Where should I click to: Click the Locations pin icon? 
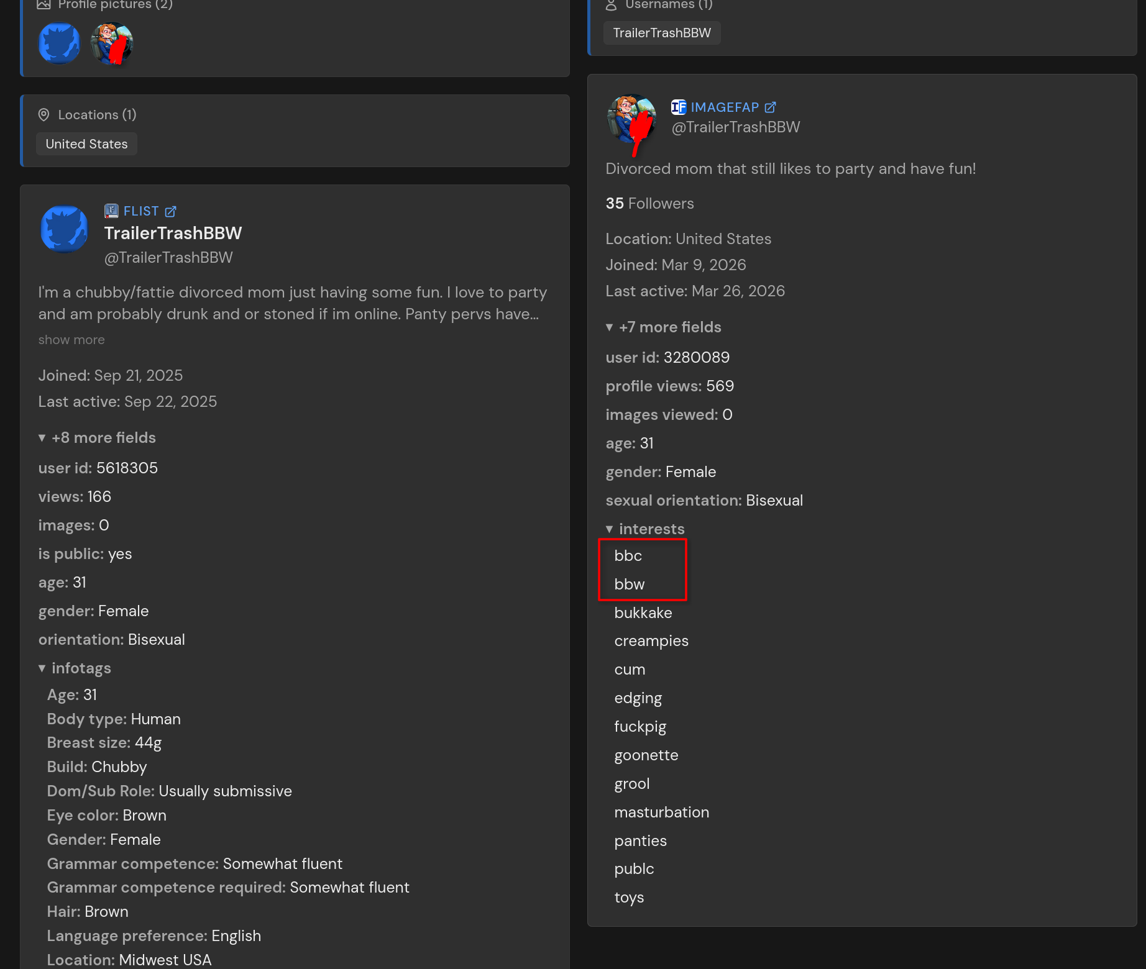(x=44, y=115)
